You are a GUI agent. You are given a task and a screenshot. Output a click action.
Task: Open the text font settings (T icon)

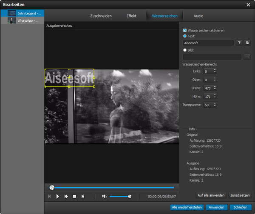pyautogui.click(x=239, y=43)
